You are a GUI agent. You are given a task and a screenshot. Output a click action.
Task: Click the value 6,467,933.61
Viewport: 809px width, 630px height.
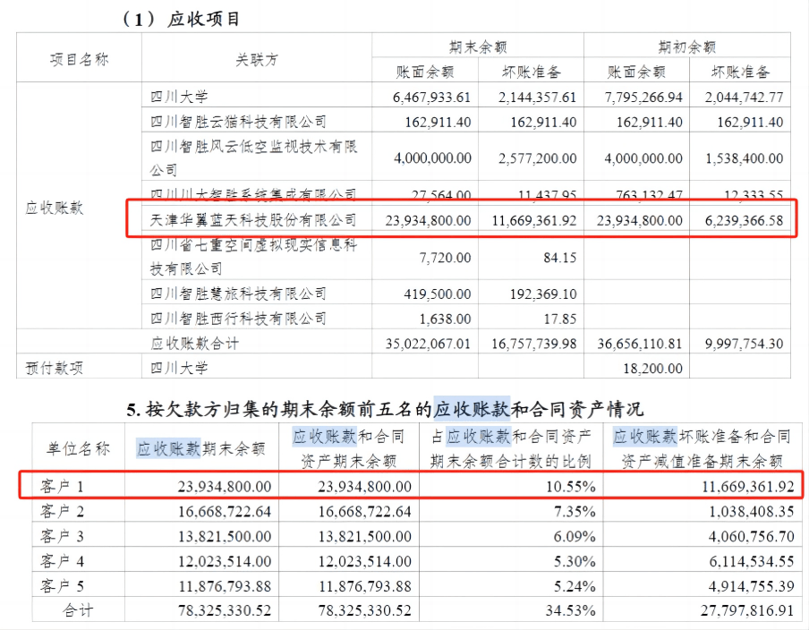point(432,98)
